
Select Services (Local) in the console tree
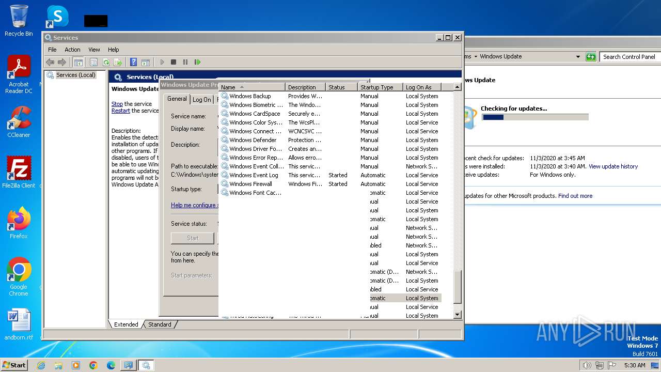coord(75,75)
